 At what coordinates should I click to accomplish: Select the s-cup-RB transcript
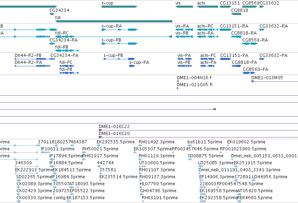click(x=119, y=44)
